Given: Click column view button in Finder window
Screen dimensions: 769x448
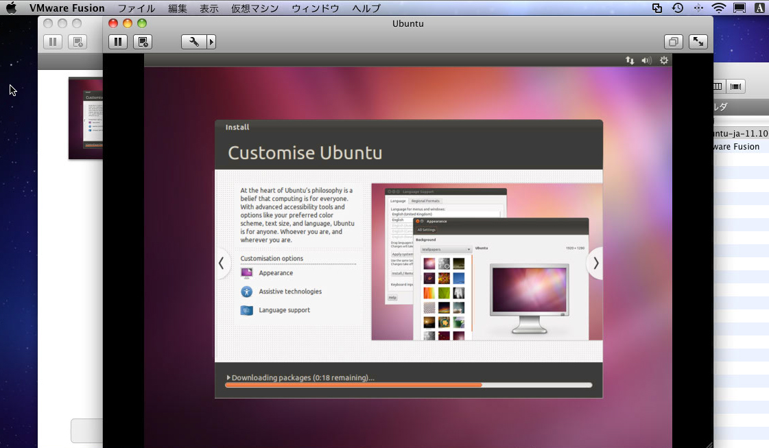Looking at the screenshot, I should click(x=718, y=86).
